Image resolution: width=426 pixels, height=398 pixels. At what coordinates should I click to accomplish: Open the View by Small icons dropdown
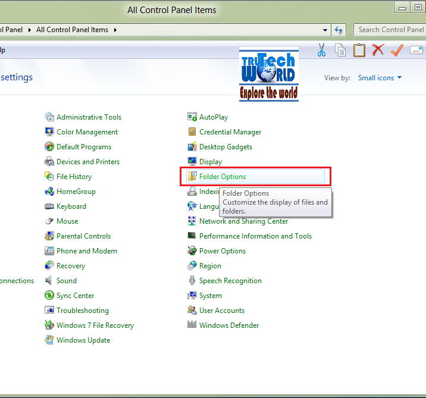click(380, 78)
